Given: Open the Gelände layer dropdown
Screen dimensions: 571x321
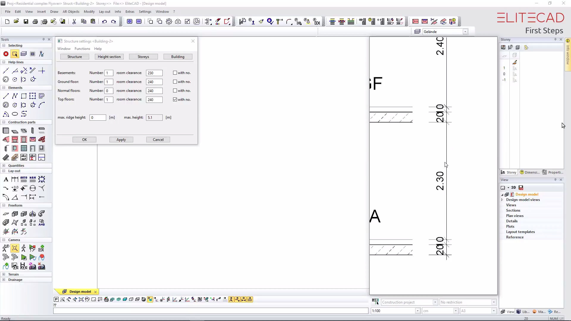Looking at the screenshot, I should (x=465, y=32).
